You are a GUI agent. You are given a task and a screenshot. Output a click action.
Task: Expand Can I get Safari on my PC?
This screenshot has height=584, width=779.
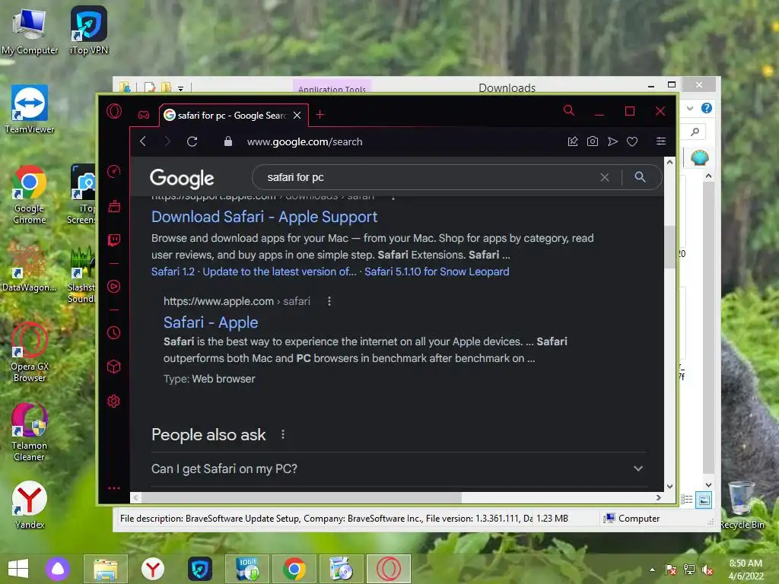click(399, 468)
